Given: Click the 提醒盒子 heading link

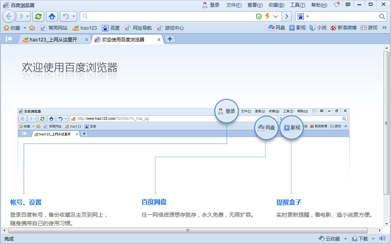Looking at the screenshot, I should (x=289, y=202).
